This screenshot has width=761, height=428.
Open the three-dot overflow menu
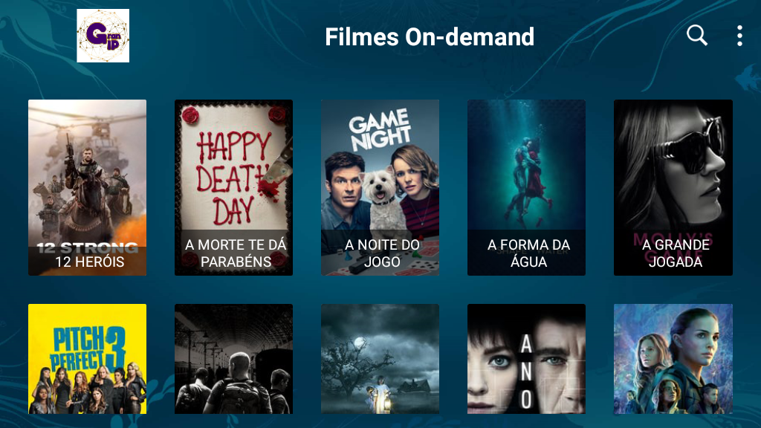coord(739,36)
